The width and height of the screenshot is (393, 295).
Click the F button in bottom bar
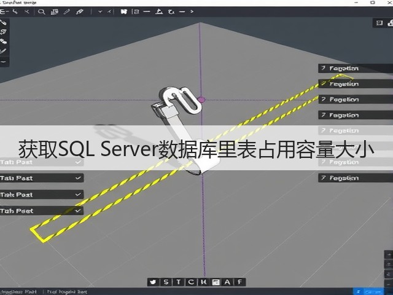(240, 282)
